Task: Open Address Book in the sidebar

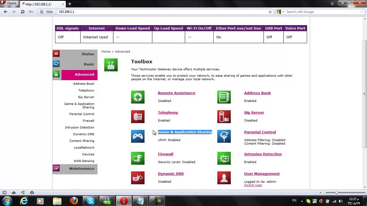Action: [x=84, y=84]
